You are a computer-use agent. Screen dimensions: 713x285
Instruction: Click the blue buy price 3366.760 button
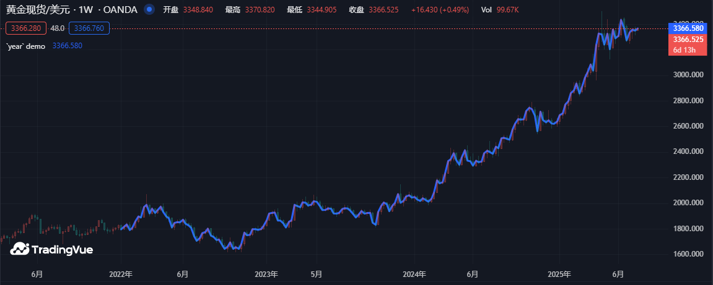click(89, 28)
